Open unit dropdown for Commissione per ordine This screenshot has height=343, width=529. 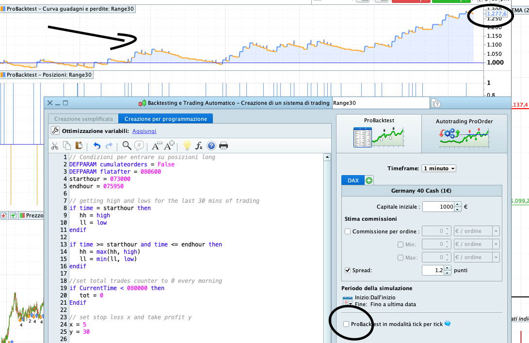click(x=496, y=231)
